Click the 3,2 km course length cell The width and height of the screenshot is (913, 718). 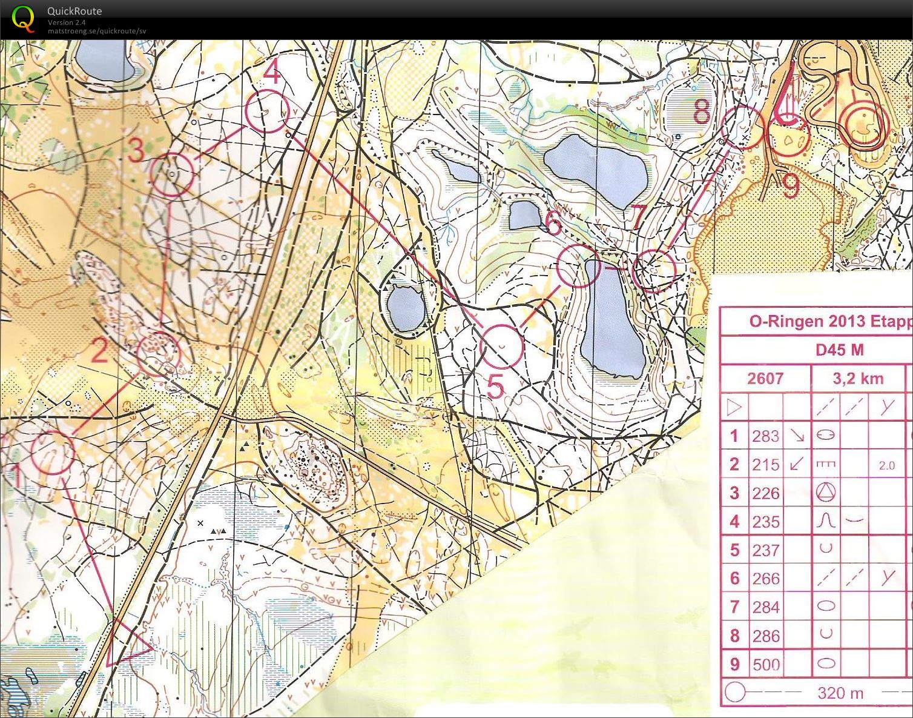(x=858, y=379)
